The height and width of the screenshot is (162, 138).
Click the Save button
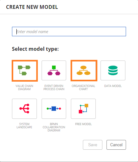pyautogui.click(x=93, y=145)
